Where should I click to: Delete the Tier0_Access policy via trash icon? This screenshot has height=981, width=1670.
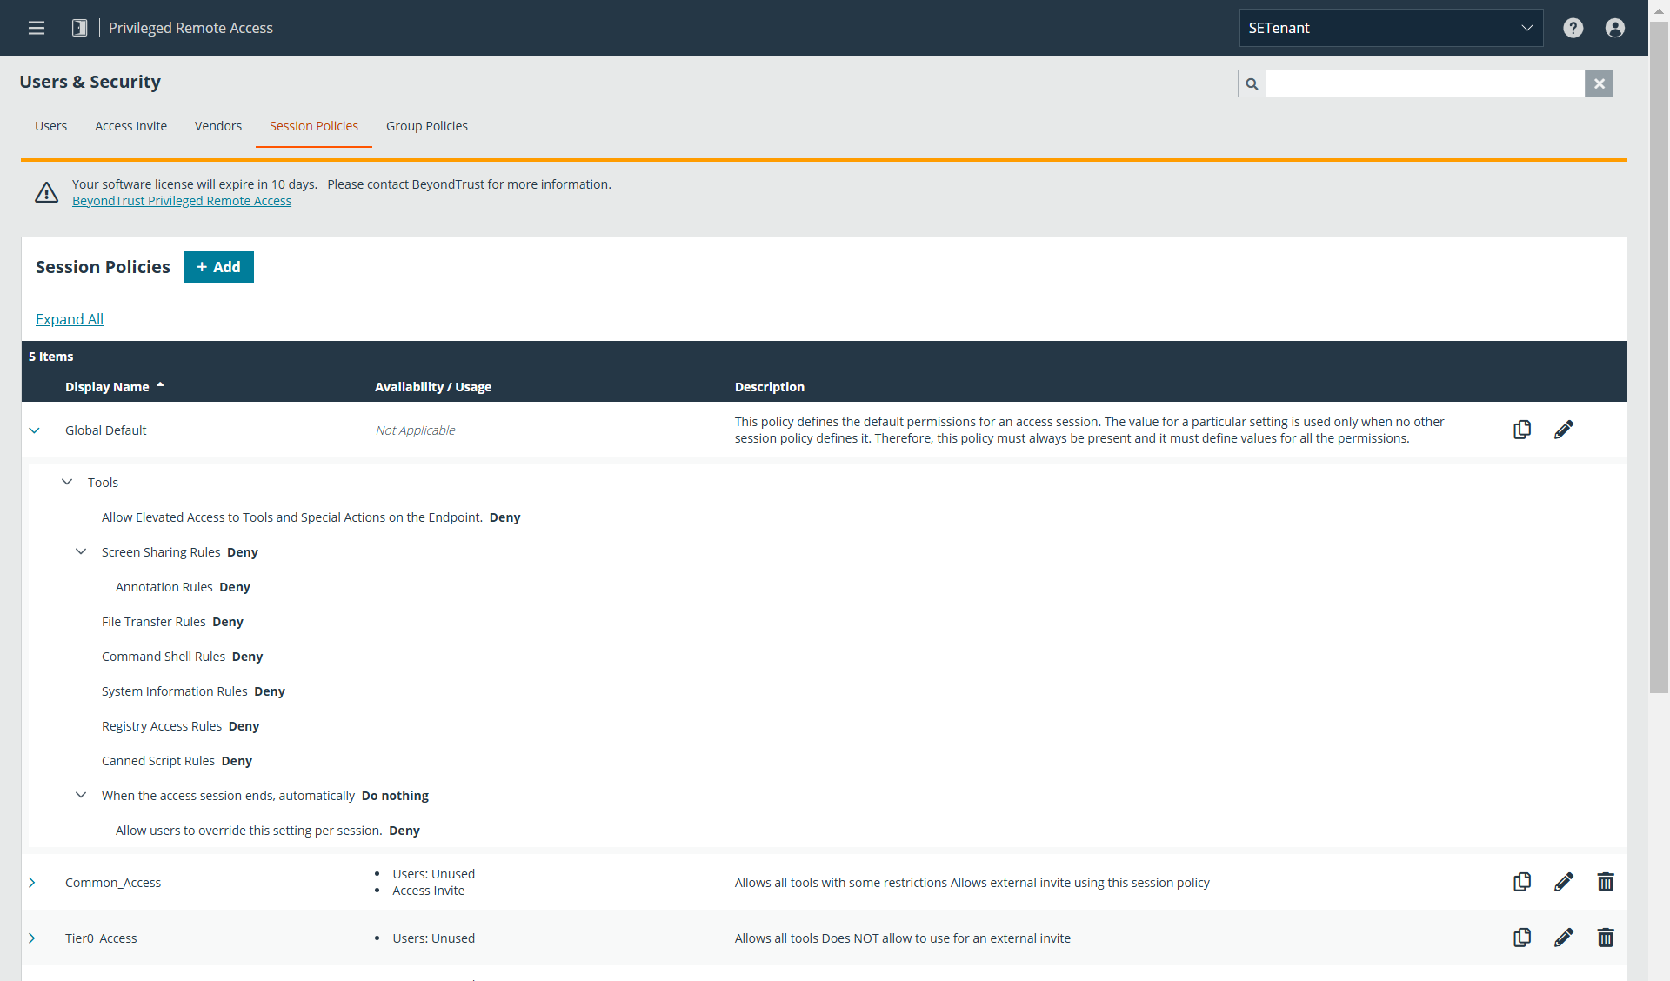click(1606, 938)
